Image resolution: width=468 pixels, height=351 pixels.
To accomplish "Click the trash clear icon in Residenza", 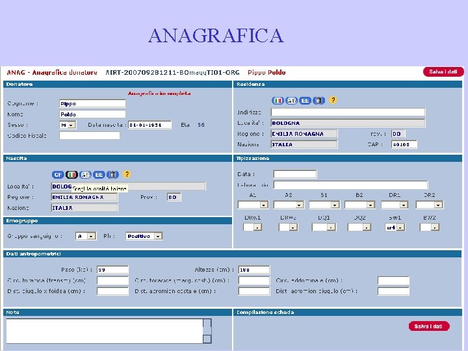I will (318, 101).
